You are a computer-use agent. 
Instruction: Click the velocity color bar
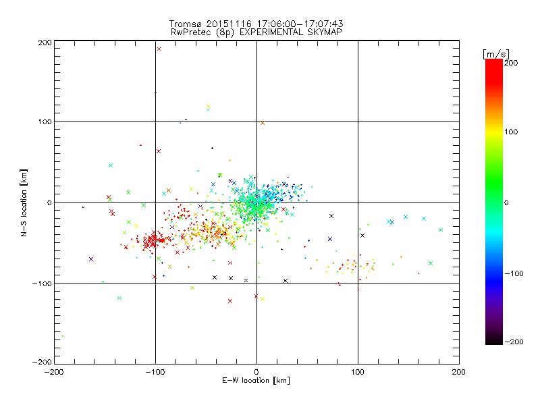pyautogui.click(x=494, y=202)
